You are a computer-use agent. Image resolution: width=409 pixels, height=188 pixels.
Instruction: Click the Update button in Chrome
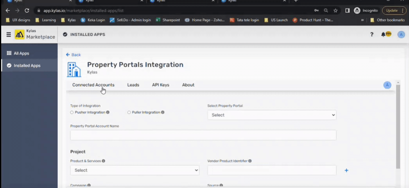click(394, 11)
